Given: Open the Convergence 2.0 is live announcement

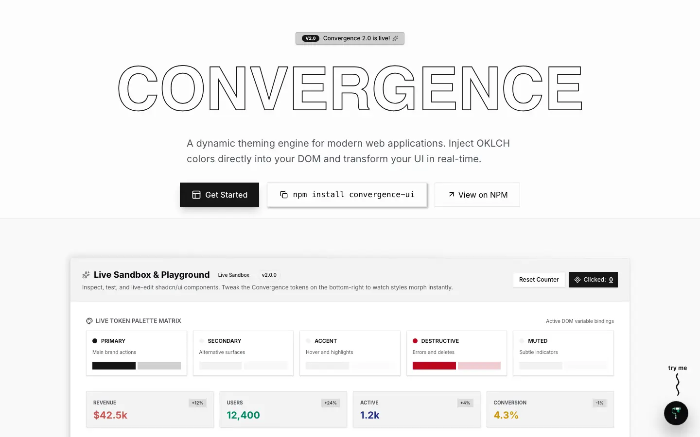Looking at the screenshot, I should pyautogui.click(x=350, y=38).
